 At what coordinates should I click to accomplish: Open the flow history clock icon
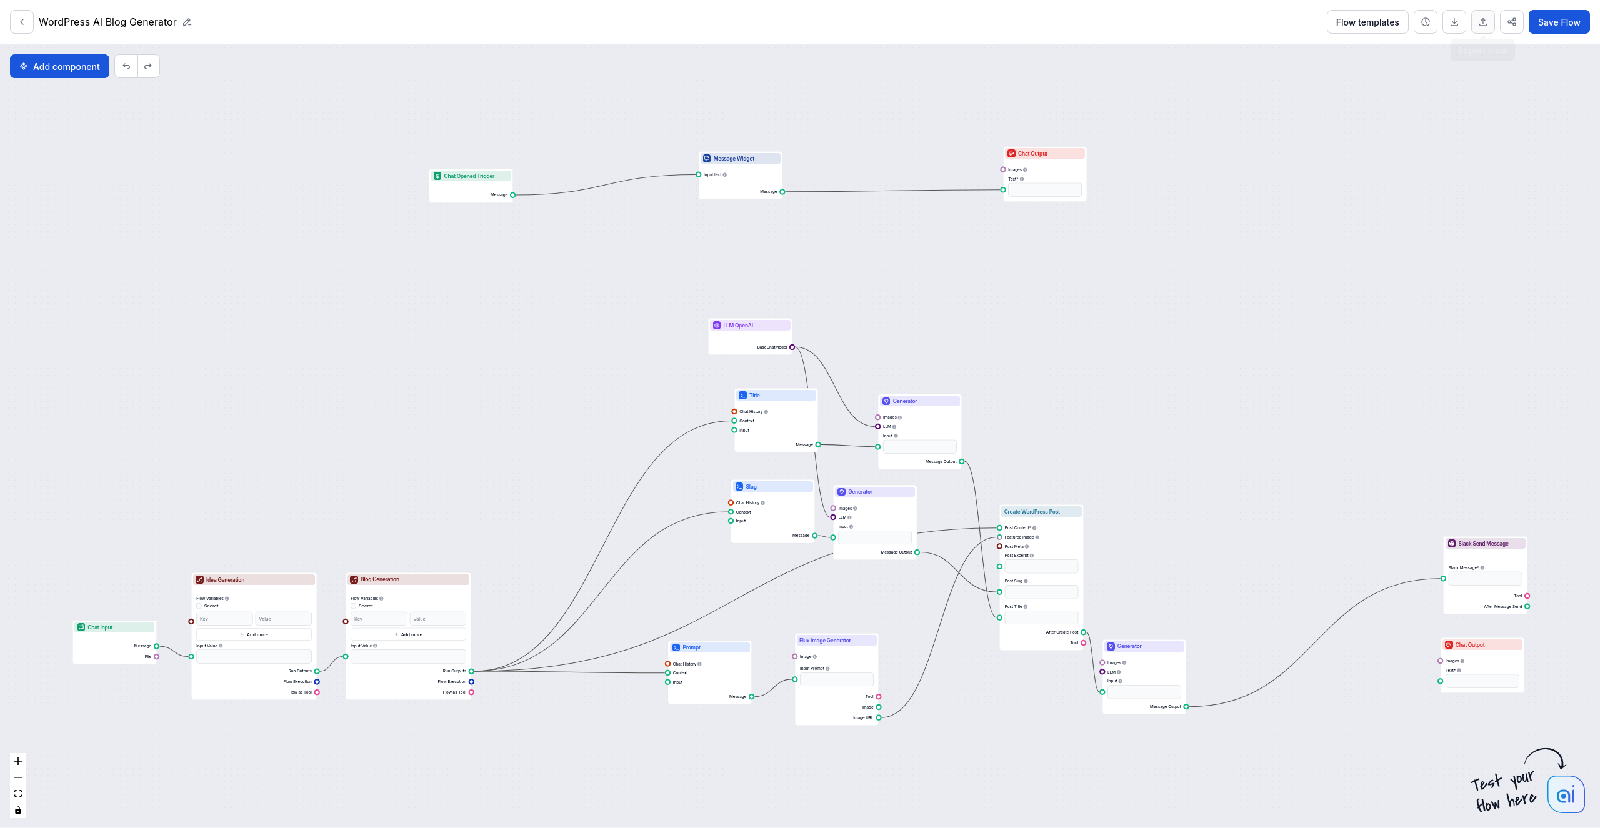click(x=1425, y=22)
